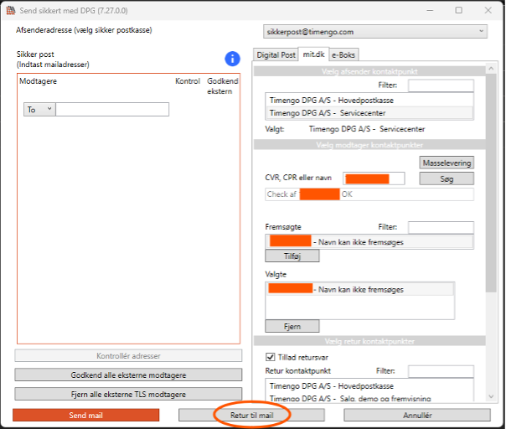Click the recipient email input field

(112, 110)
